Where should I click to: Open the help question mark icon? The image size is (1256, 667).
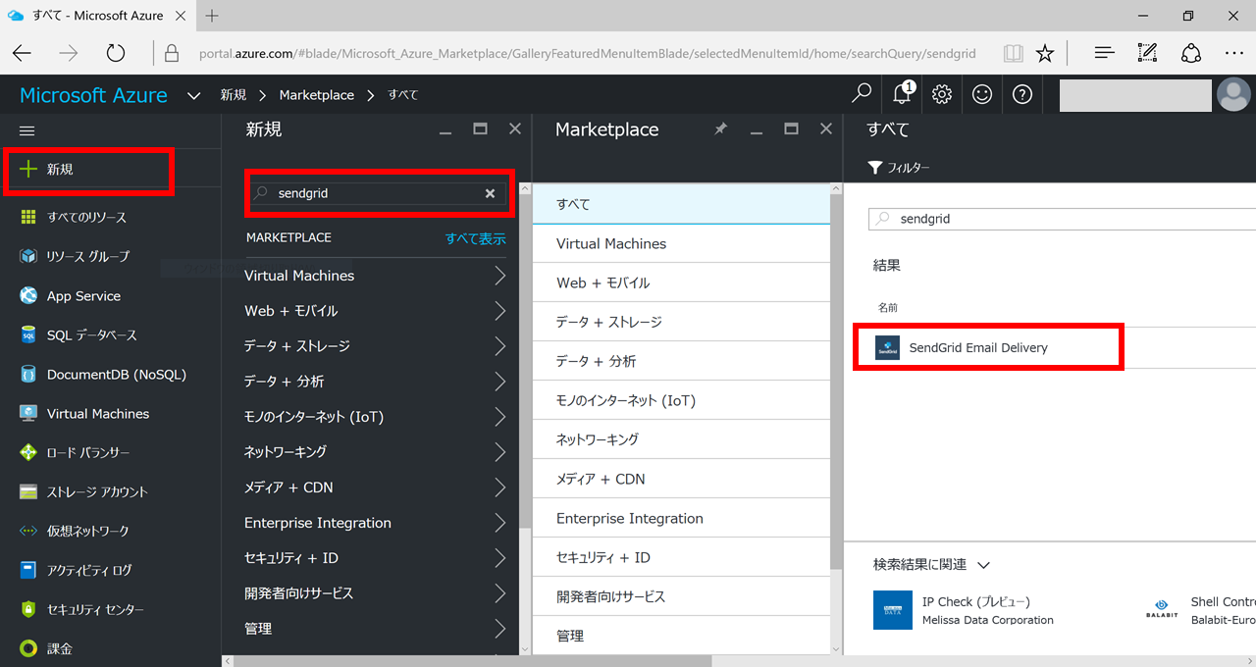(1022, 94)
